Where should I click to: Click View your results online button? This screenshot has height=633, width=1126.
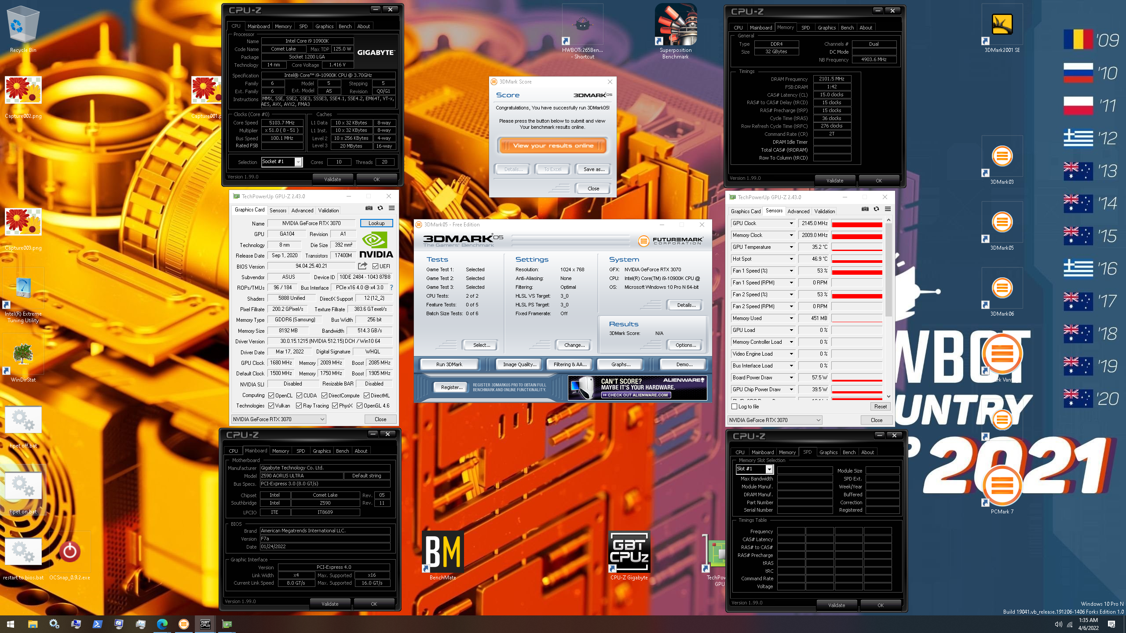coord(553,146)
